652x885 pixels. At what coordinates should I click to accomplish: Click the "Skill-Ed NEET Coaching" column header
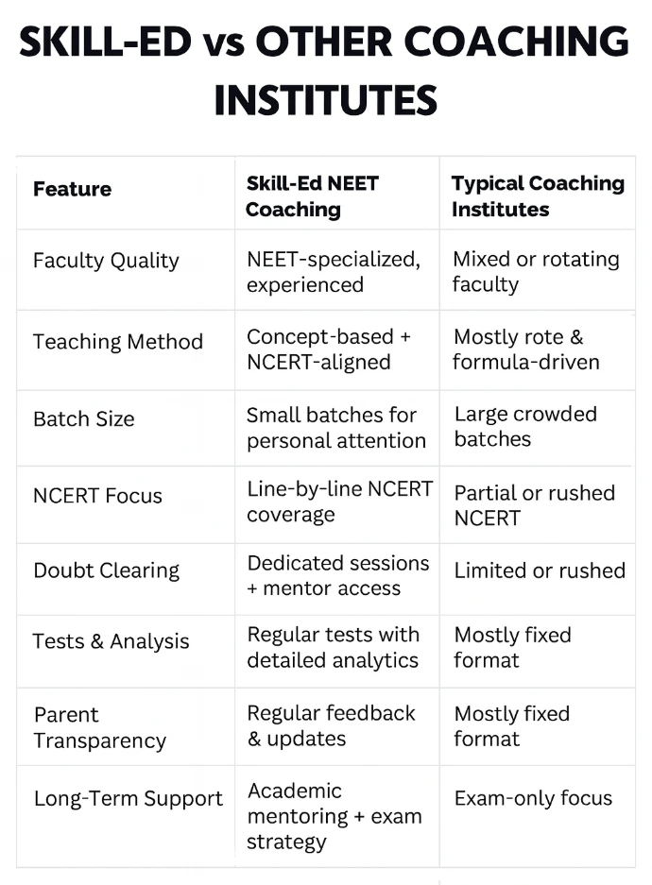[312, 196]
